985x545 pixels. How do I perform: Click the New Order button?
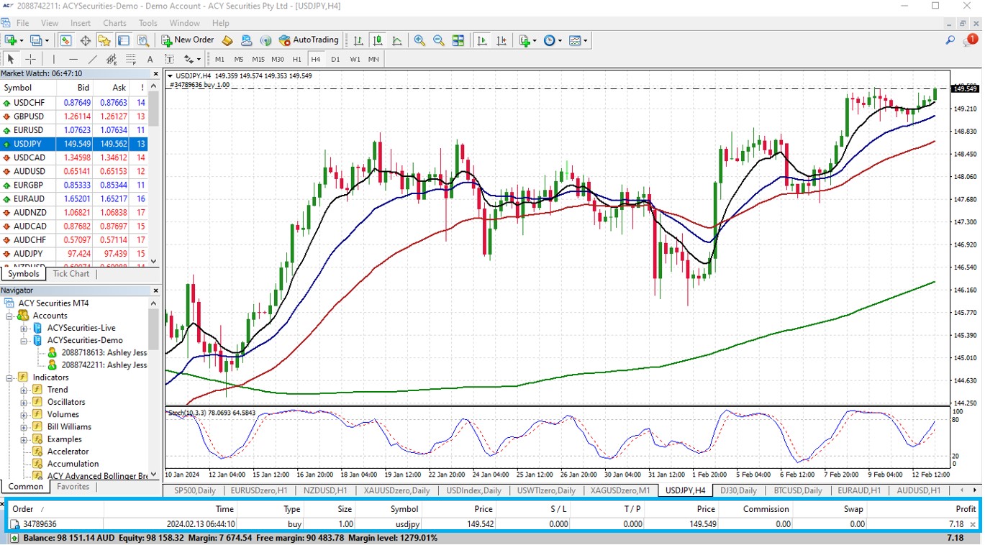(x=187, y=40)
